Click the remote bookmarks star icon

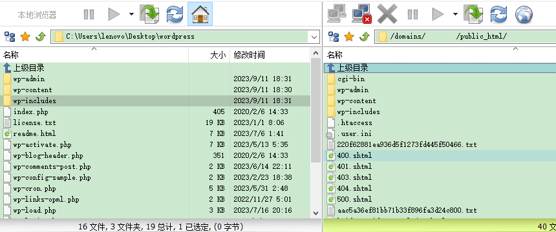pyautogui.click(x=349, y=37)
